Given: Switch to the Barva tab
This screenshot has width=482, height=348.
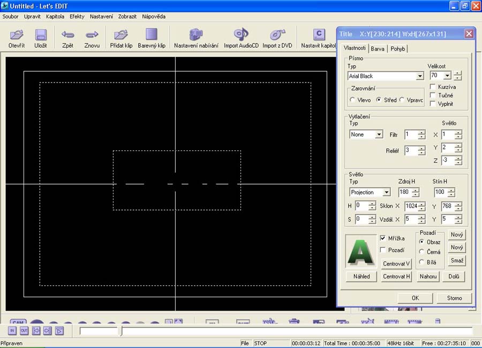Looking at the screenshot, I should tap(378, 49).
